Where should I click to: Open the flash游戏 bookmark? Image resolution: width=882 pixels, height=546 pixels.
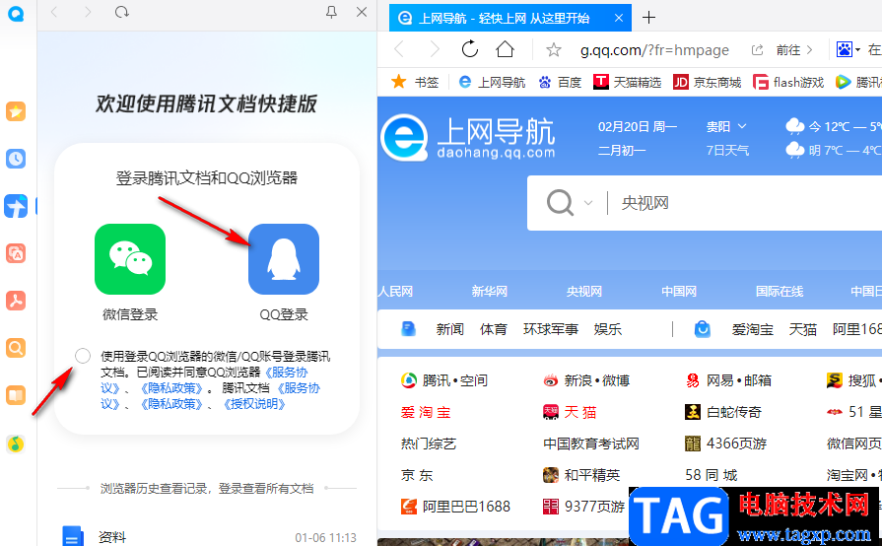(788, 82)
